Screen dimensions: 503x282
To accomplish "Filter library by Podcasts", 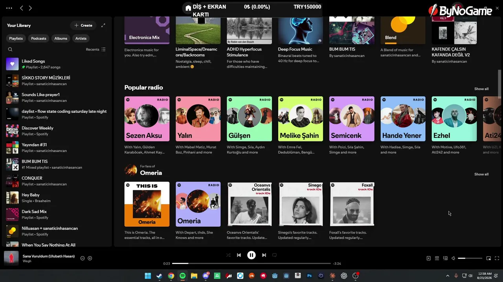I will click(39, 38).
